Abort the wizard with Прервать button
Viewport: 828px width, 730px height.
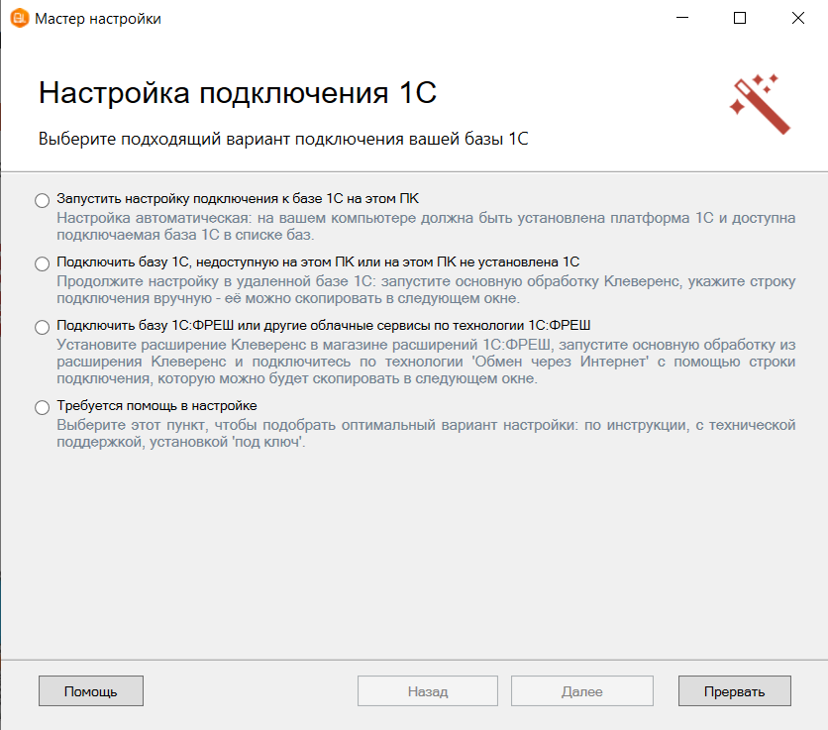734,691
